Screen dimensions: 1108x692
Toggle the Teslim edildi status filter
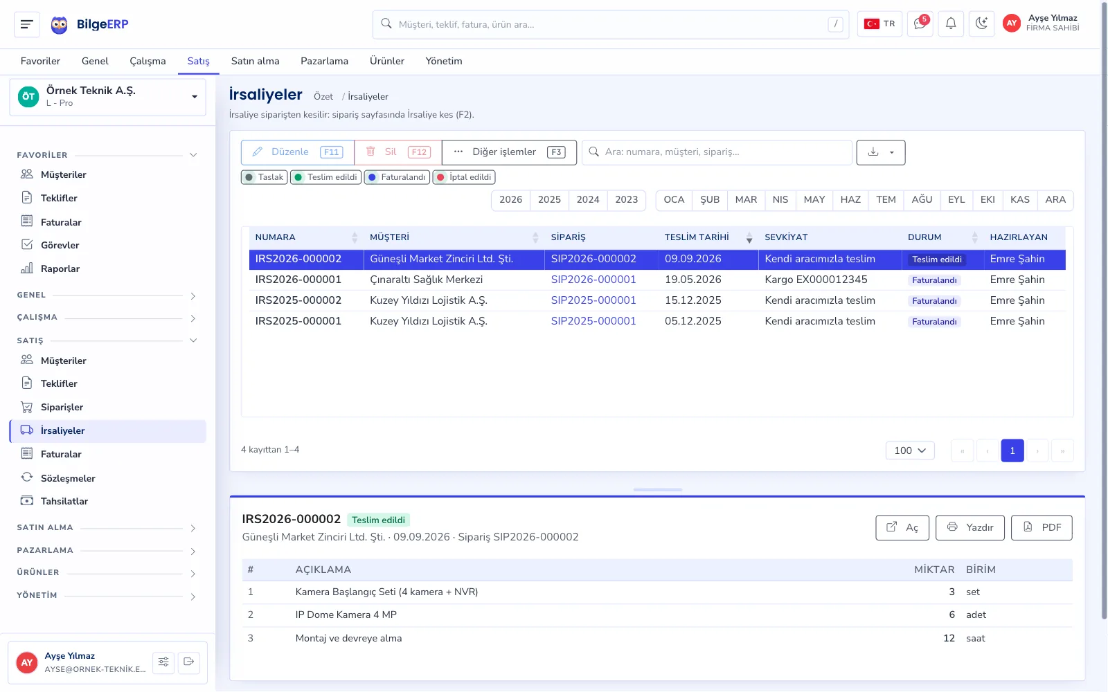coord(325,177)
